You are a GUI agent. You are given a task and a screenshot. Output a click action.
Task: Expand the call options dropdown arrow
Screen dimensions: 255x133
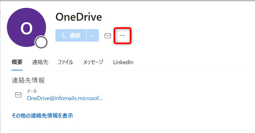tap(93, 36)
